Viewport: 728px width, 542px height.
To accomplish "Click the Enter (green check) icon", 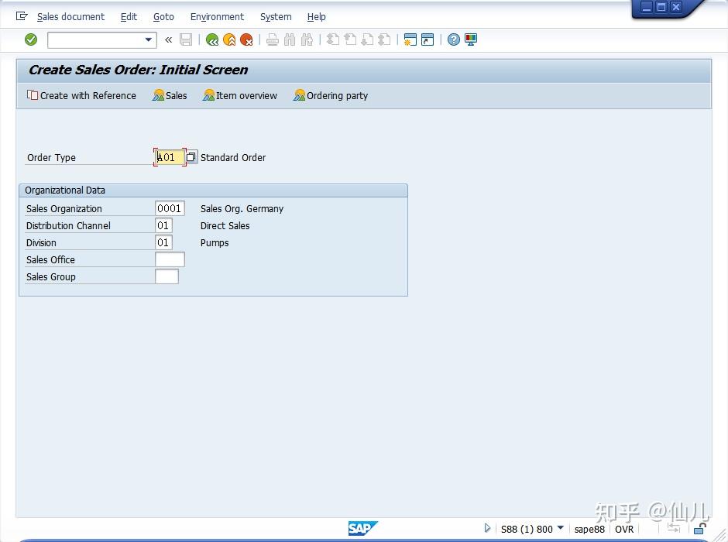I will pyautogui.click(x=31, y=39).
